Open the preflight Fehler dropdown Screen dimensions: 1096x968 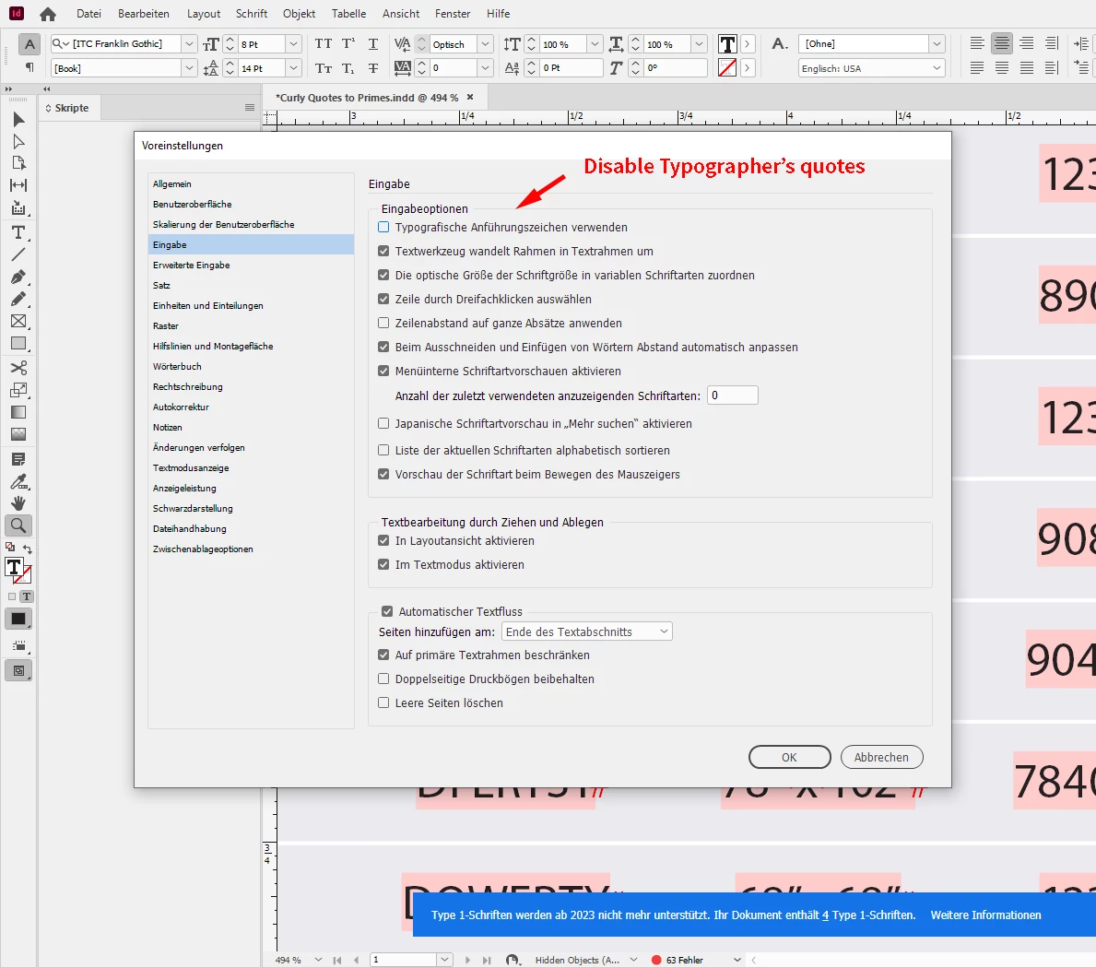737,960
